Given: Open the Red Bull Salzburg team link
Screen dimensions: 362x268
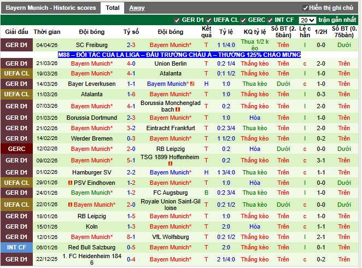Looking at the screenshot, I should click(x=92, y=248).
